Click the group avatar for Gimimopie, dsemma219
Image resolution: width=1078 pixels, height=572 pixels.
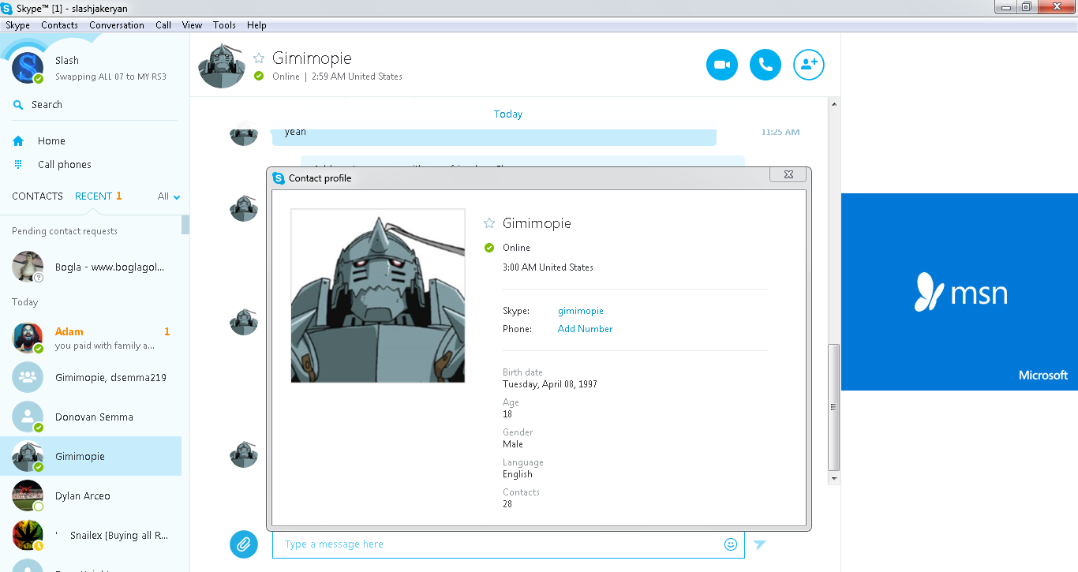coord(28,377)
